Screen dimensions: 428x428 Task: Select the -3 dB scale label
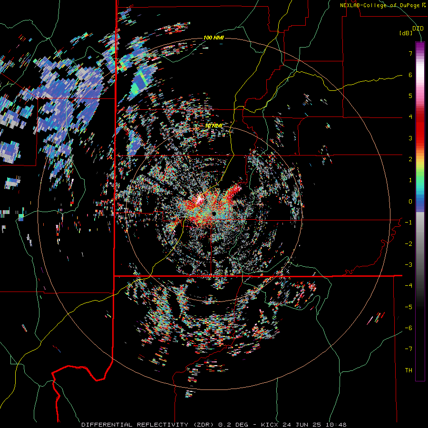tap(409, 265)
